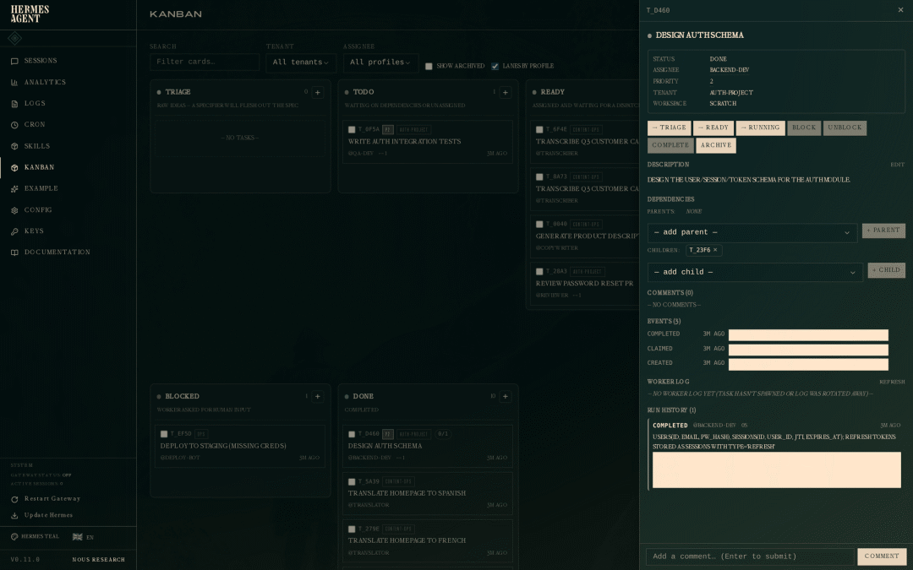913x570 pixels.
Task: Click the Add a comment field
Action: [x=750, y=556]
